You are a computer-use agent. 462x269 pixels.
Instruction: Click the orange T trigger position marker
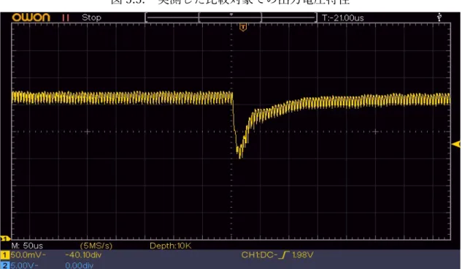(243, 28)
